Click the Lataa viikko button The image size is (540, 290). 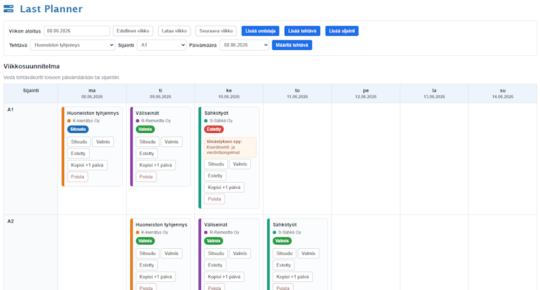click(174, 31)
